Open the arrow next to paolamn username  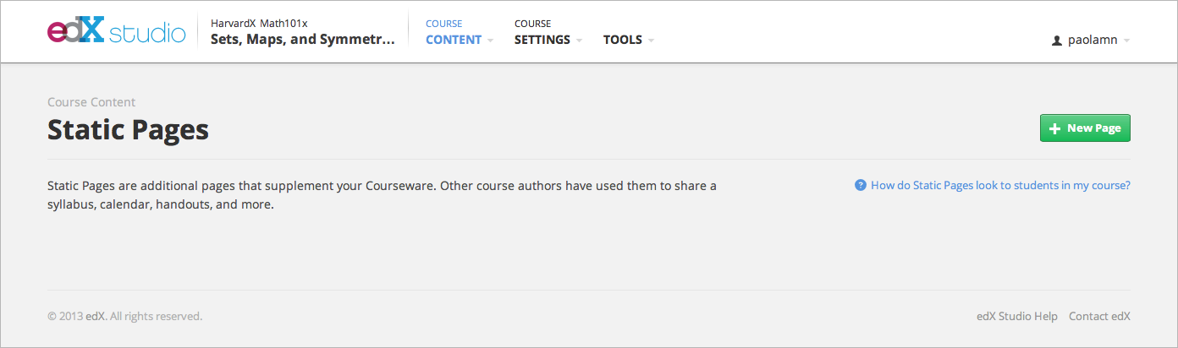click(x=1126, y=41)
